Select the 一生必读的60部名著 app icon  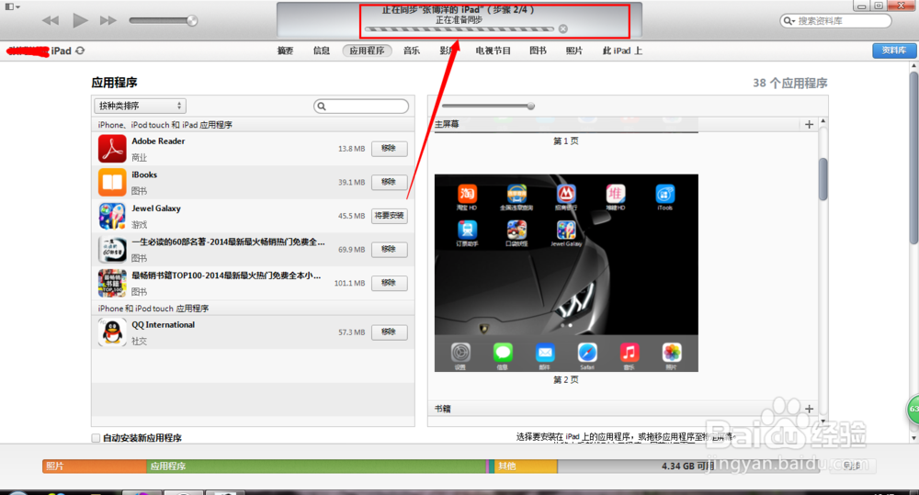pos(112,250)
